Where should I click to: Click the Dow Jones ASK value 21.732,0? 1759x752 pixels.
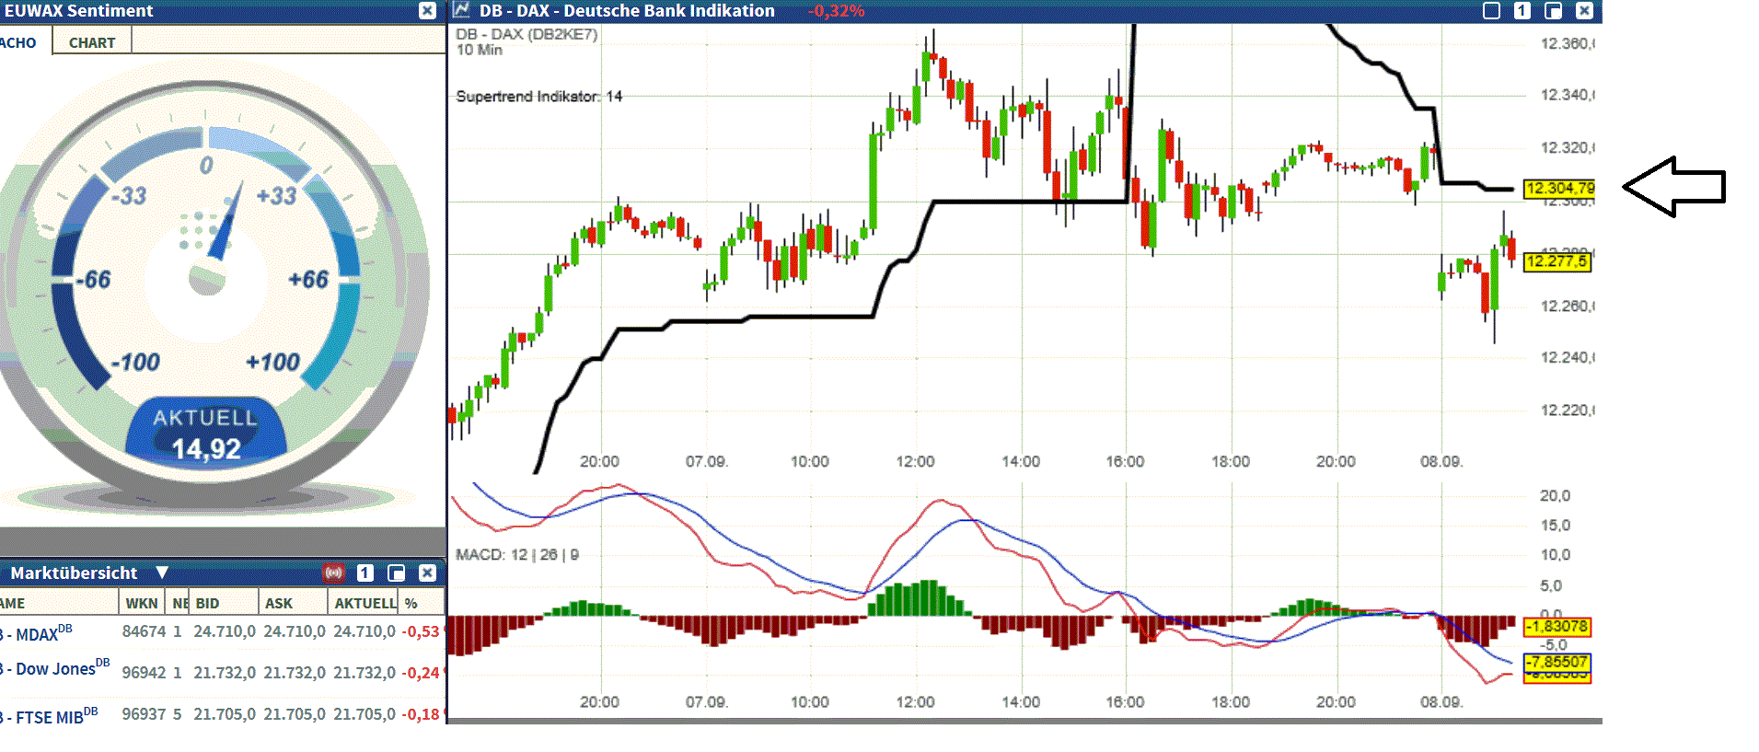click(295, 673)
